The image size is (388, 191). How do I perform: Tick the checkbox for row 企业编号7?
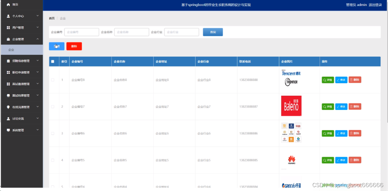pos(53,107)
